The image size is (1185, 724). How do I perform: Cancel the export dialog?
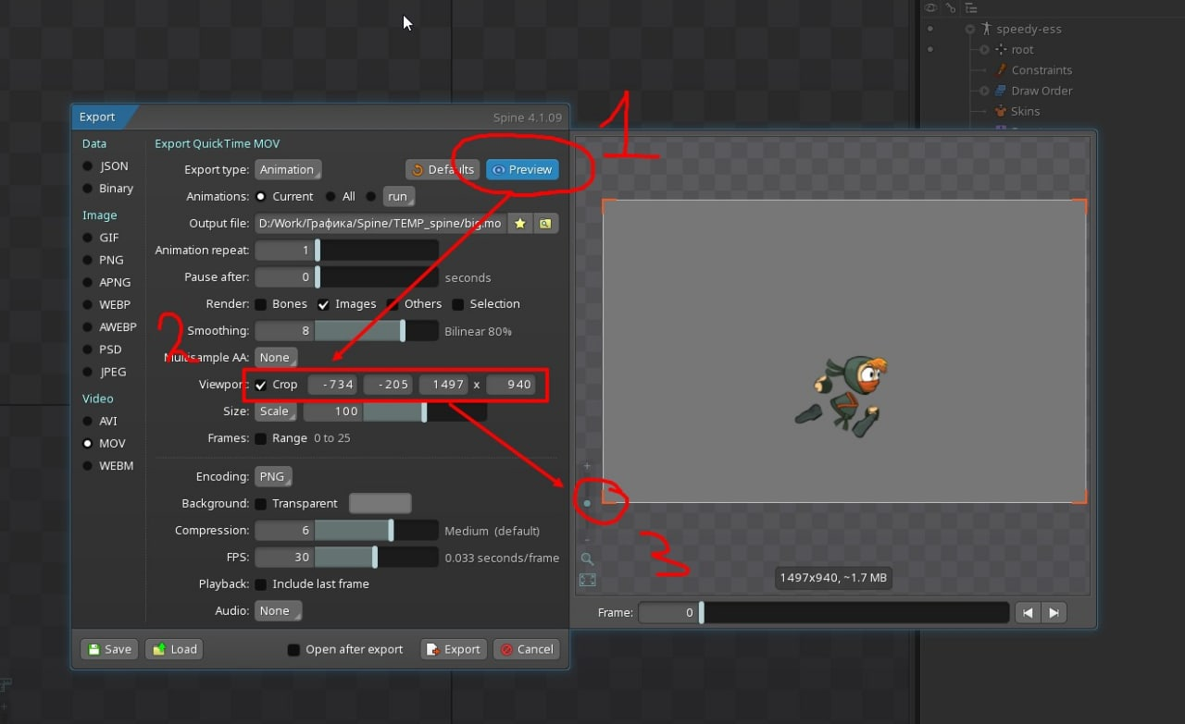point(527,649)
